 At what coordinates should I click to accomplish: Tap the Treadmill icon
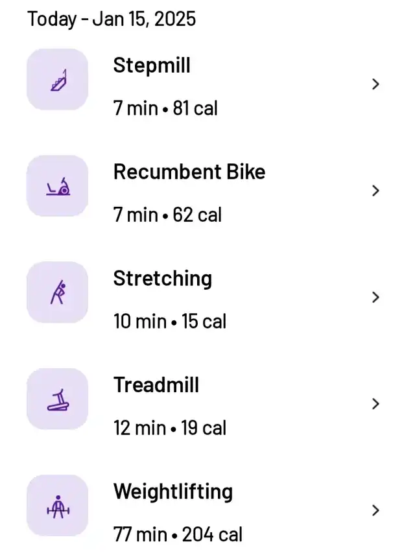(58, 399)
